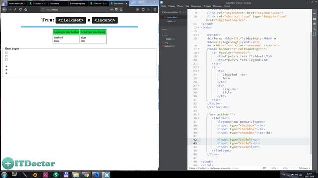The width and height of the screenshot is (318, 178).
Task: Open index.html in the project tree
Action: click(170, 46)
